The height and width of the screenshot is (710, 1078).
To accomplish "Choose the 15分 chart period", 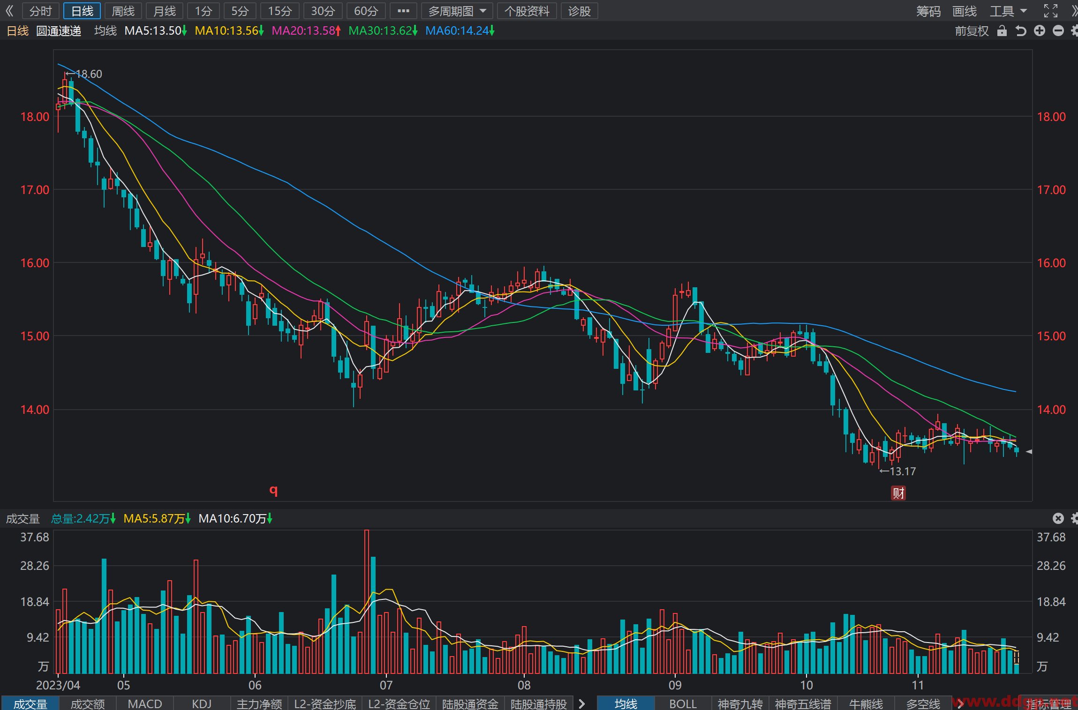I will [280, 11].
